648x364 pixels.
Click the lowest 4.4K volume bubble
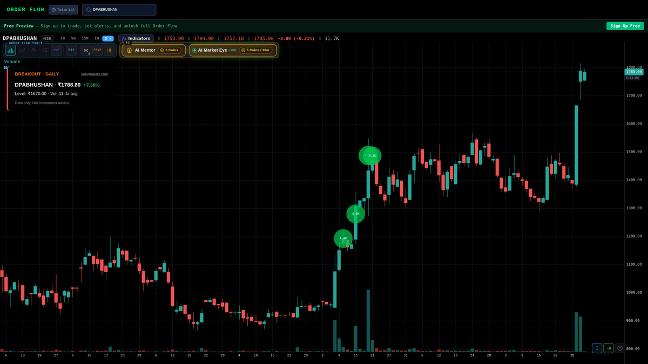coord(343,238)
